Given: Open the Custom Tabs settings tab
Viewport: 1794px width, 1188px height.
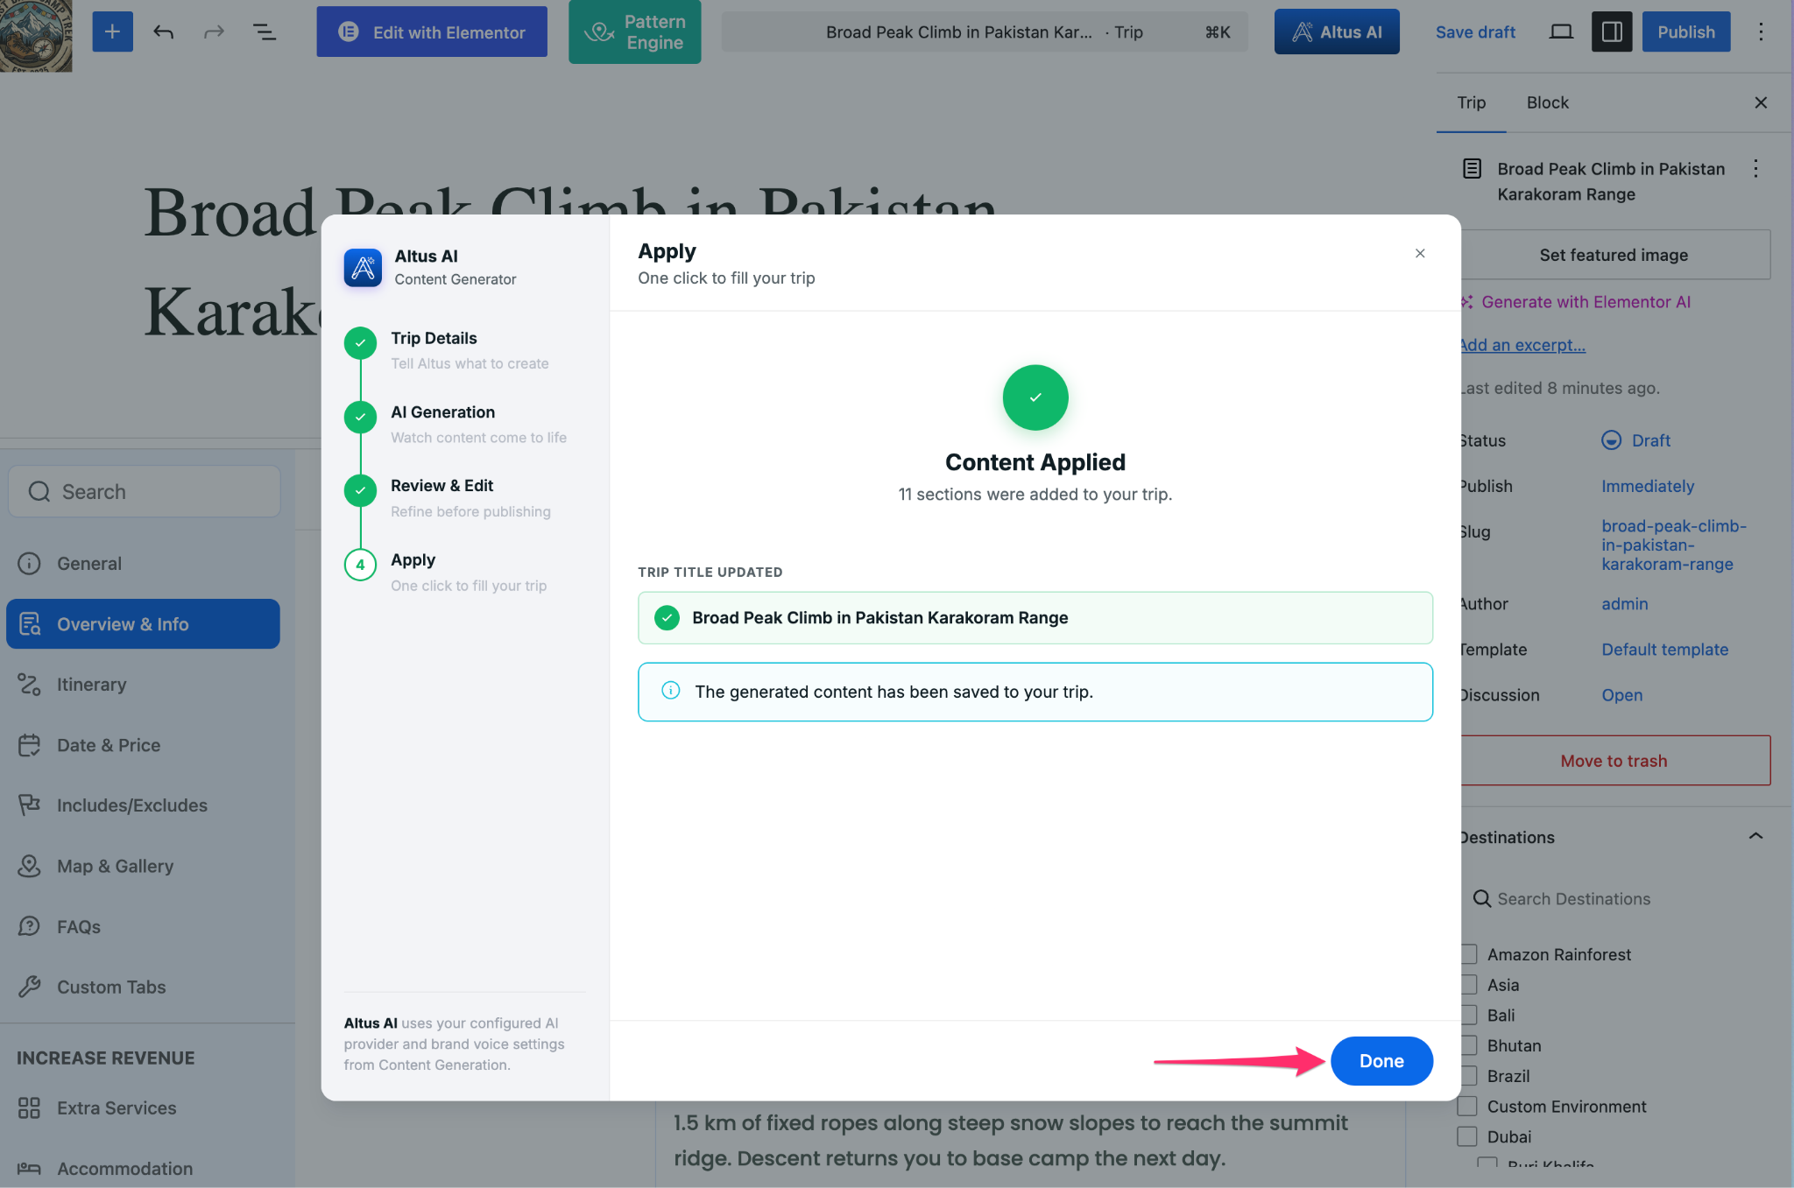Looking at the screenshot, I should 143,987.
